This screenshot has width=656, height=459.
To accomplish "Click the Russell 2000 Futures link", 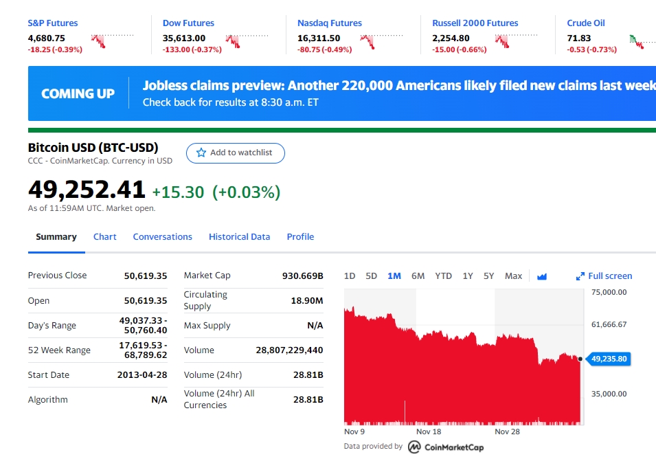I will click(475, 23).
